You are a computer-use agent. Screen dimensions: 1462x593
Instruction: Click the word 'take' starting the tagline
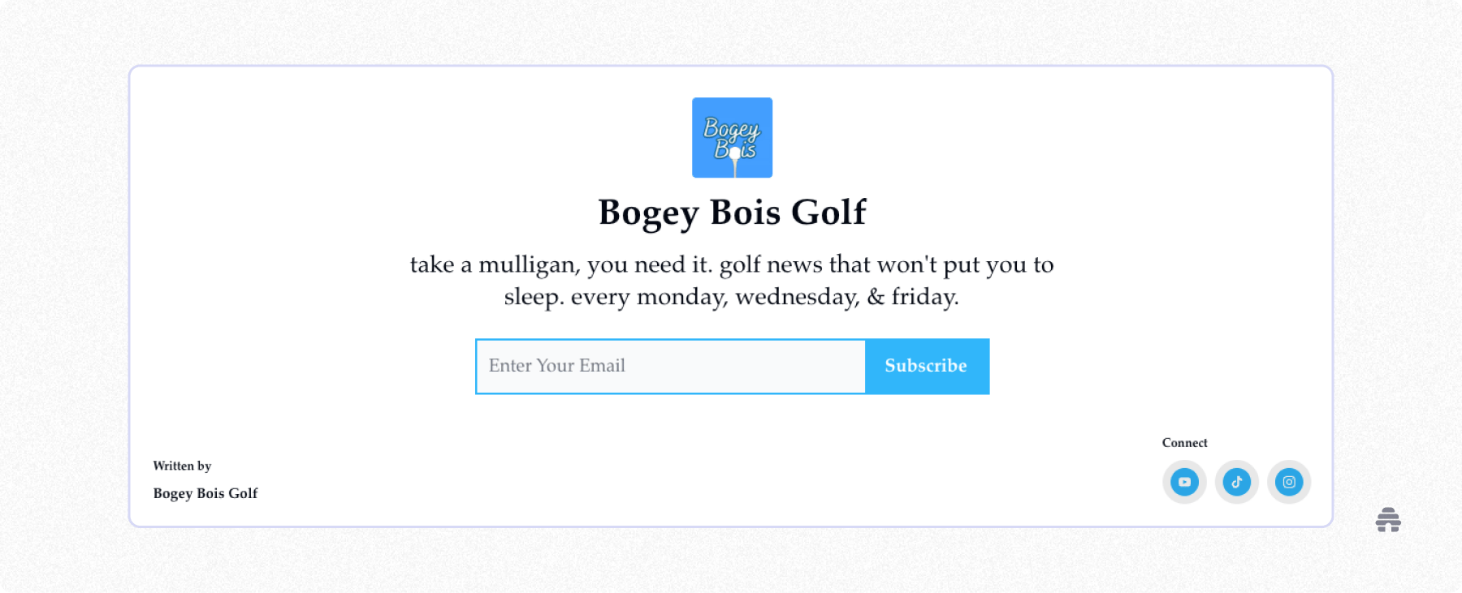click(432, 265)
